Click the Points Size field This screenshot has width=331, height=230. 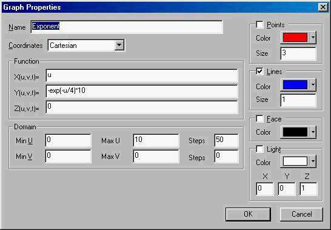298,53
